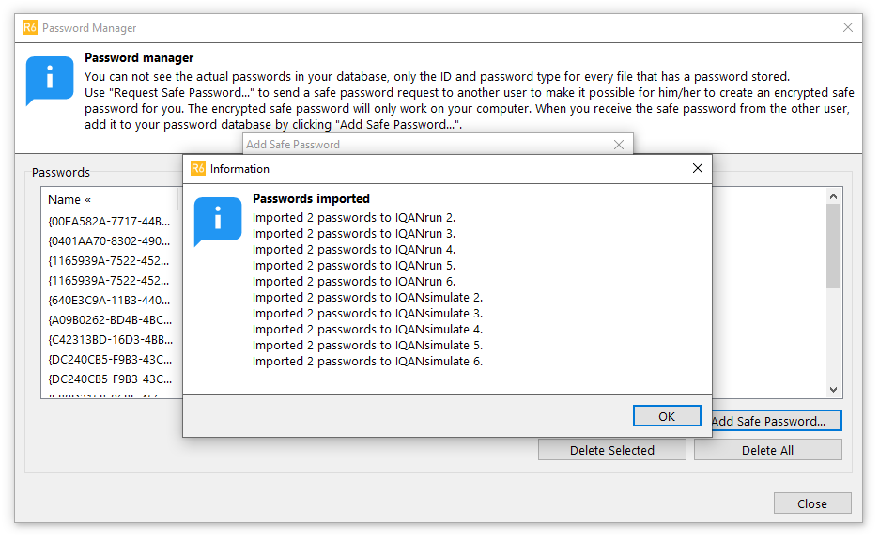Select the {00EA582A-7717-44B... password entry

109,222
